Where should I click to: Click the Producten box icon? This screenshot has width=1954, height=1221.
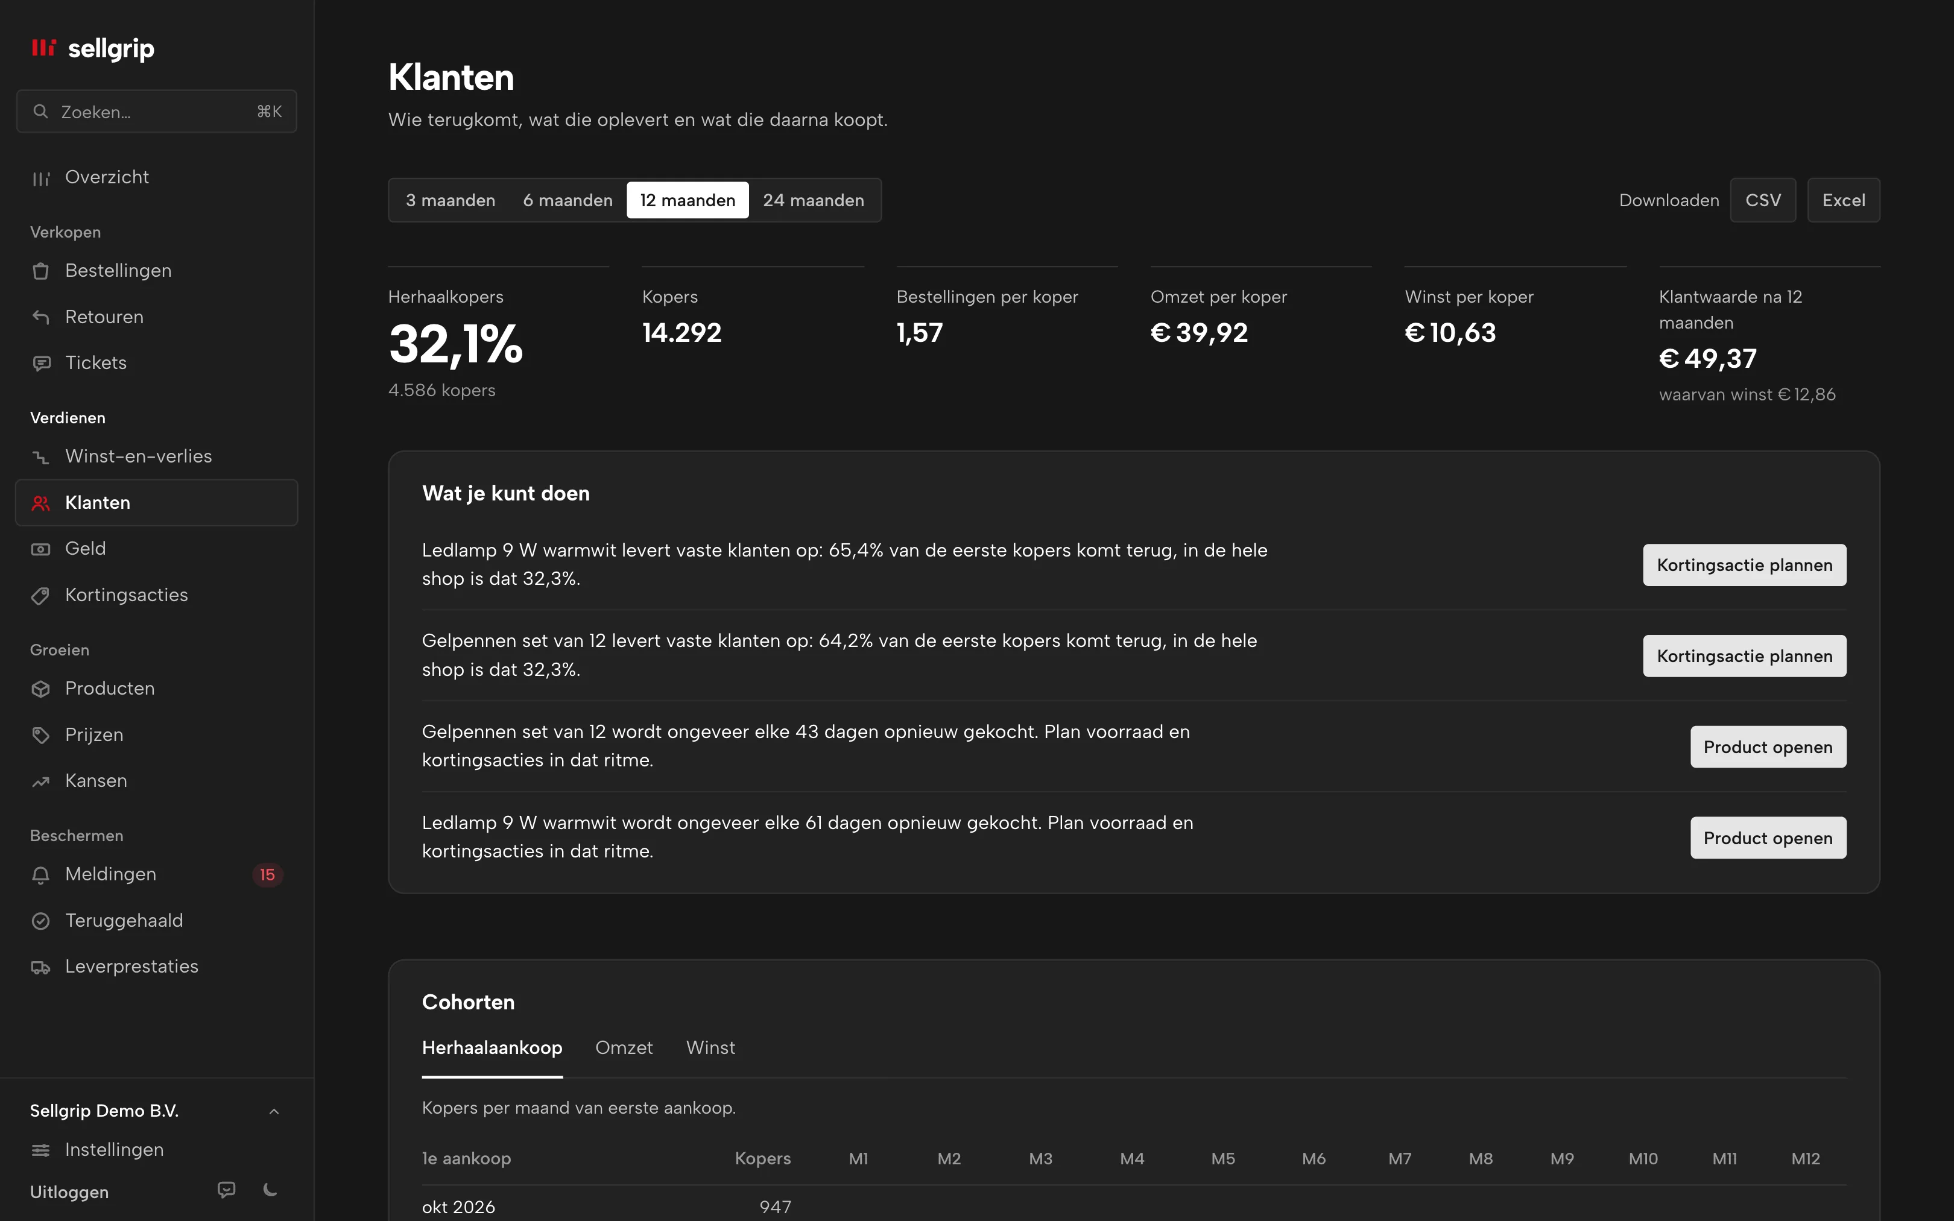coord(40,689)
